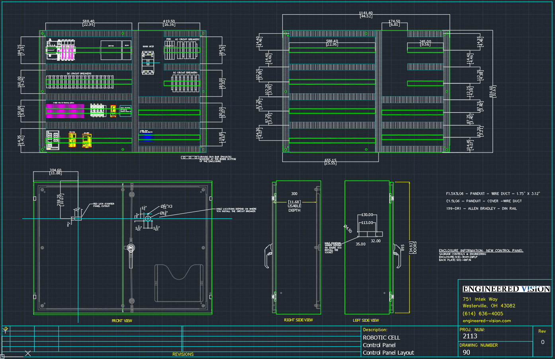Screen dimensions: 555x359
Task: Select the project number 2113 field
Action: pos(470,336)
